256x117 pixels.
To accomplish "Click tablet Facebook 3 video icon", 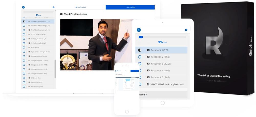I will 148,64.
